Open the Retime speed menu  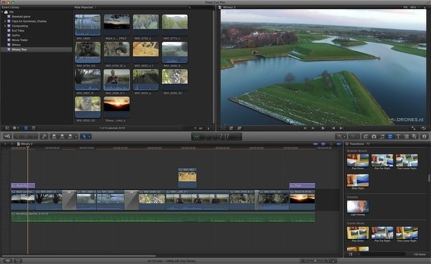tap(353, 136)
